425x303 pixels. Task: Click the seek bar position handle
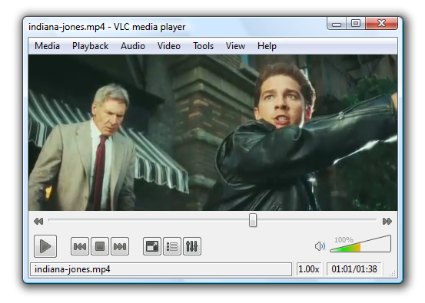click(253, 220)
